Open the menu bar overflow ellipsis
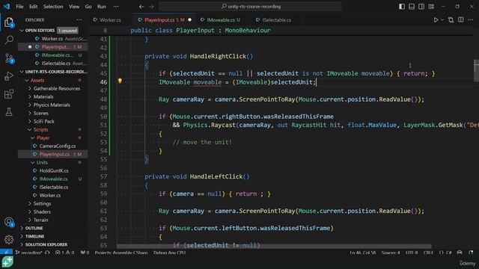 click(116, 7)
